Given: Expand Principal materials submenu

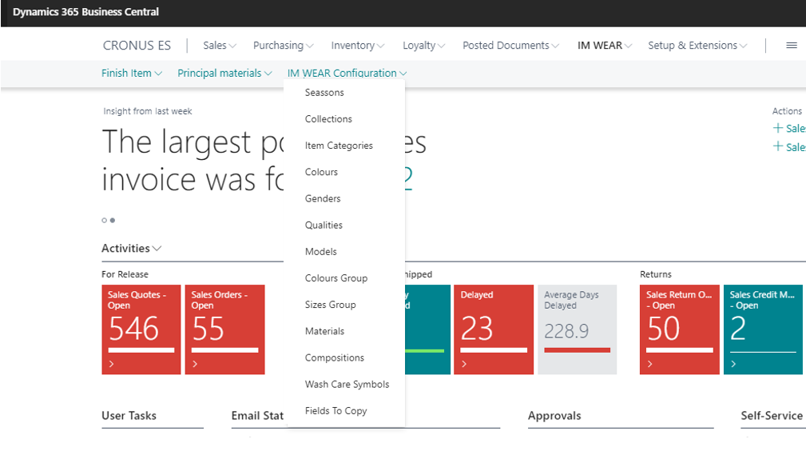Looking at the screenshot, I should click(x=224, y=73).
